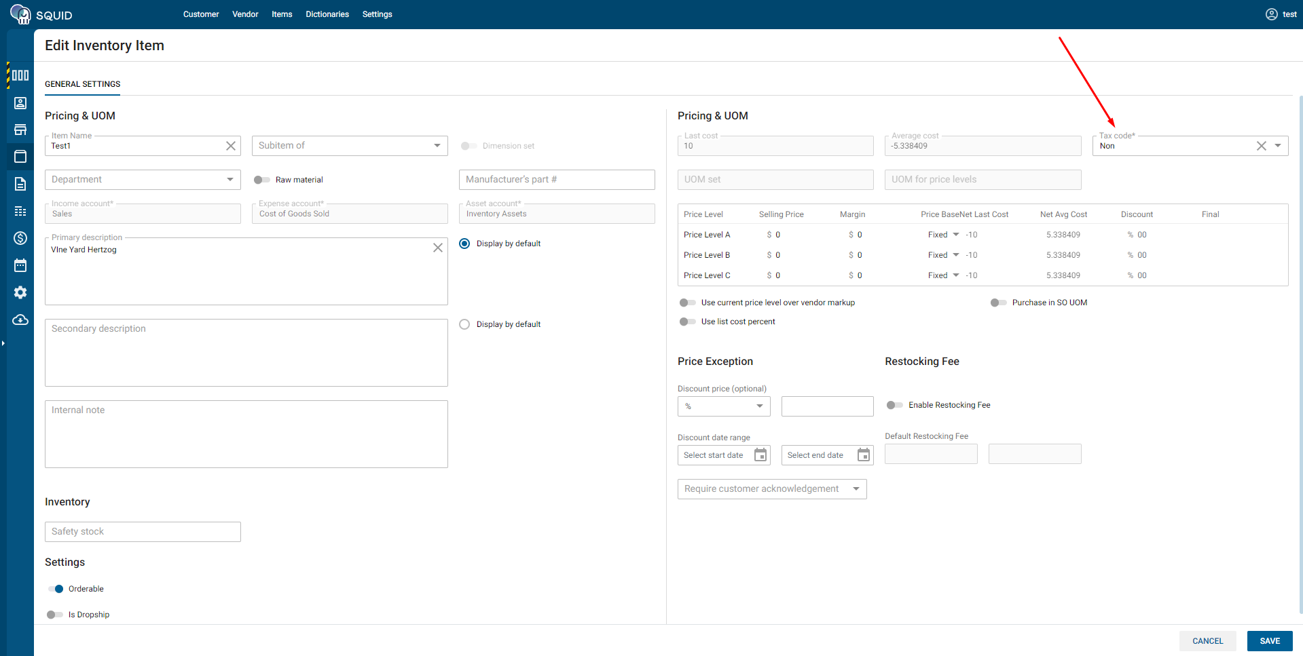Screen dimensions: 1303x656
Task: Click the SAVE button
Action: [x=1269, y=641]
